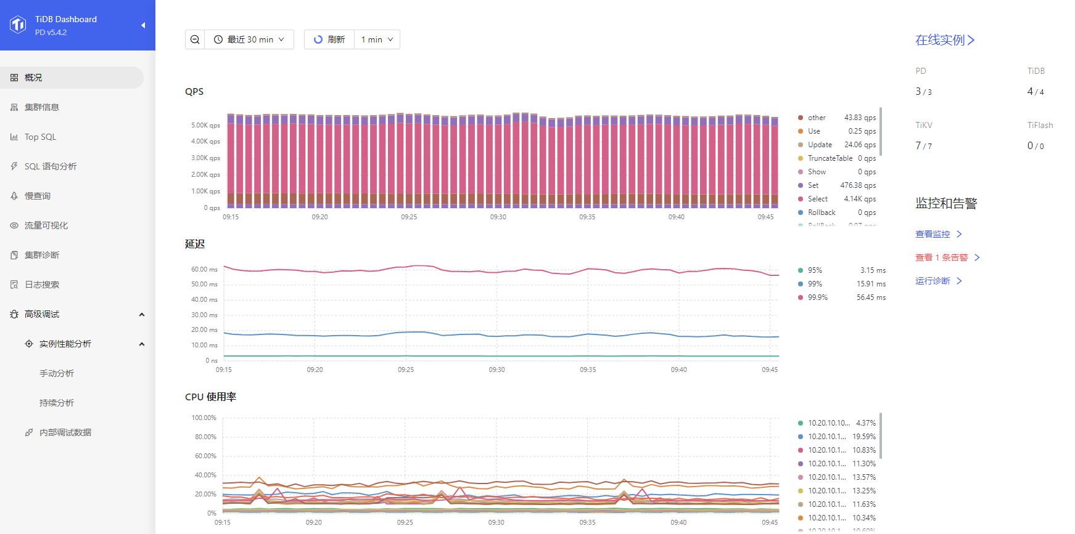The image size is (1075, 534).
Task: Open the 1 min refresh interval dropdown
Action: coord(377,39)
